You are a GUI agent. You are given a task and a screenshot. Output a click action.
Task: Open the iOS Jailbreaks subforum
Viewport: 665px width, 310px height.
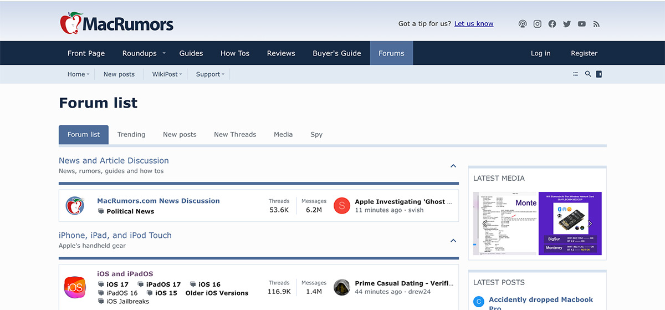point(127,301)
